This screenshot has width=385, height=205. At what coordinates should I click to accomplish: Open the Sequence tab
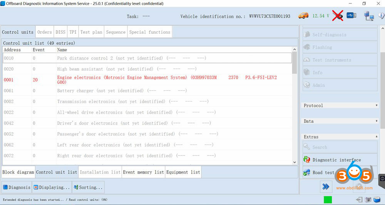click(115, 32)
